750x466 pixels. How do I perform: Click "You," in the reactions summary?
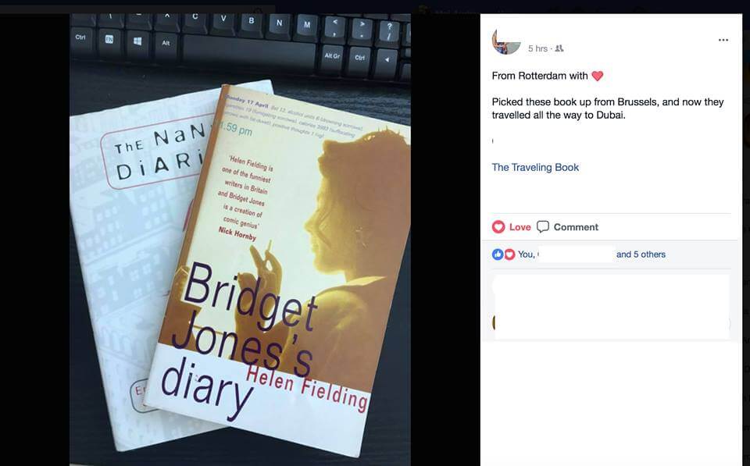[526, 254]
